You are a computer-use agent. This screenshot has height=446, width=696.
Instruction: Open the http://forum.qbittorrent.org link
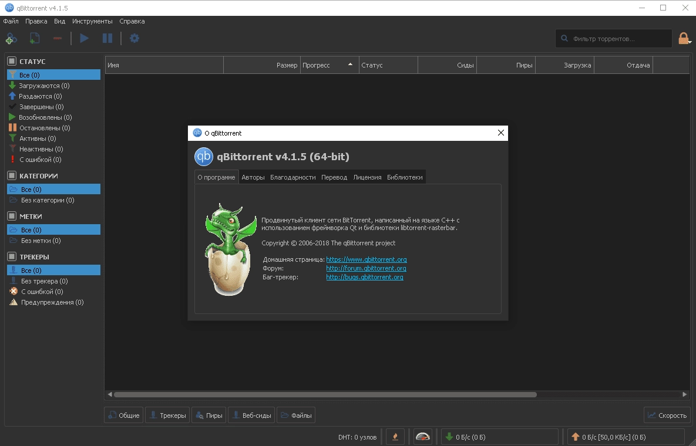point(366,268)
